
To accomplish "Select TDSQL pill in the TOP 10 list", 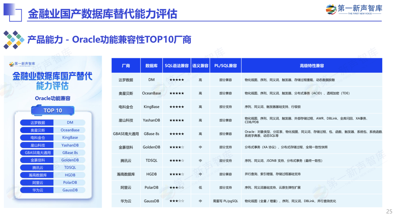I will pos(70,167).
